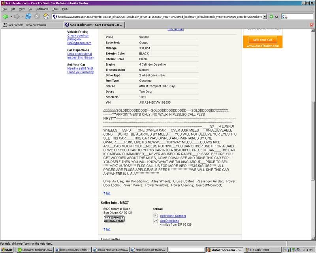Click the phone icon beside Get Phone Number
Image resolution: width=316 pixels, height=253 pixels.
[x=156, y=216]
